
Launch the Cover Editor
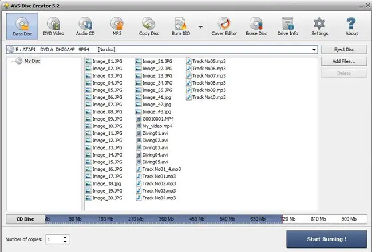click(224, 26)
